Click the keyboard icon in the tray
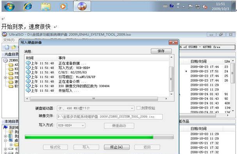The image size is (237, 154). (x=165, y=6)
